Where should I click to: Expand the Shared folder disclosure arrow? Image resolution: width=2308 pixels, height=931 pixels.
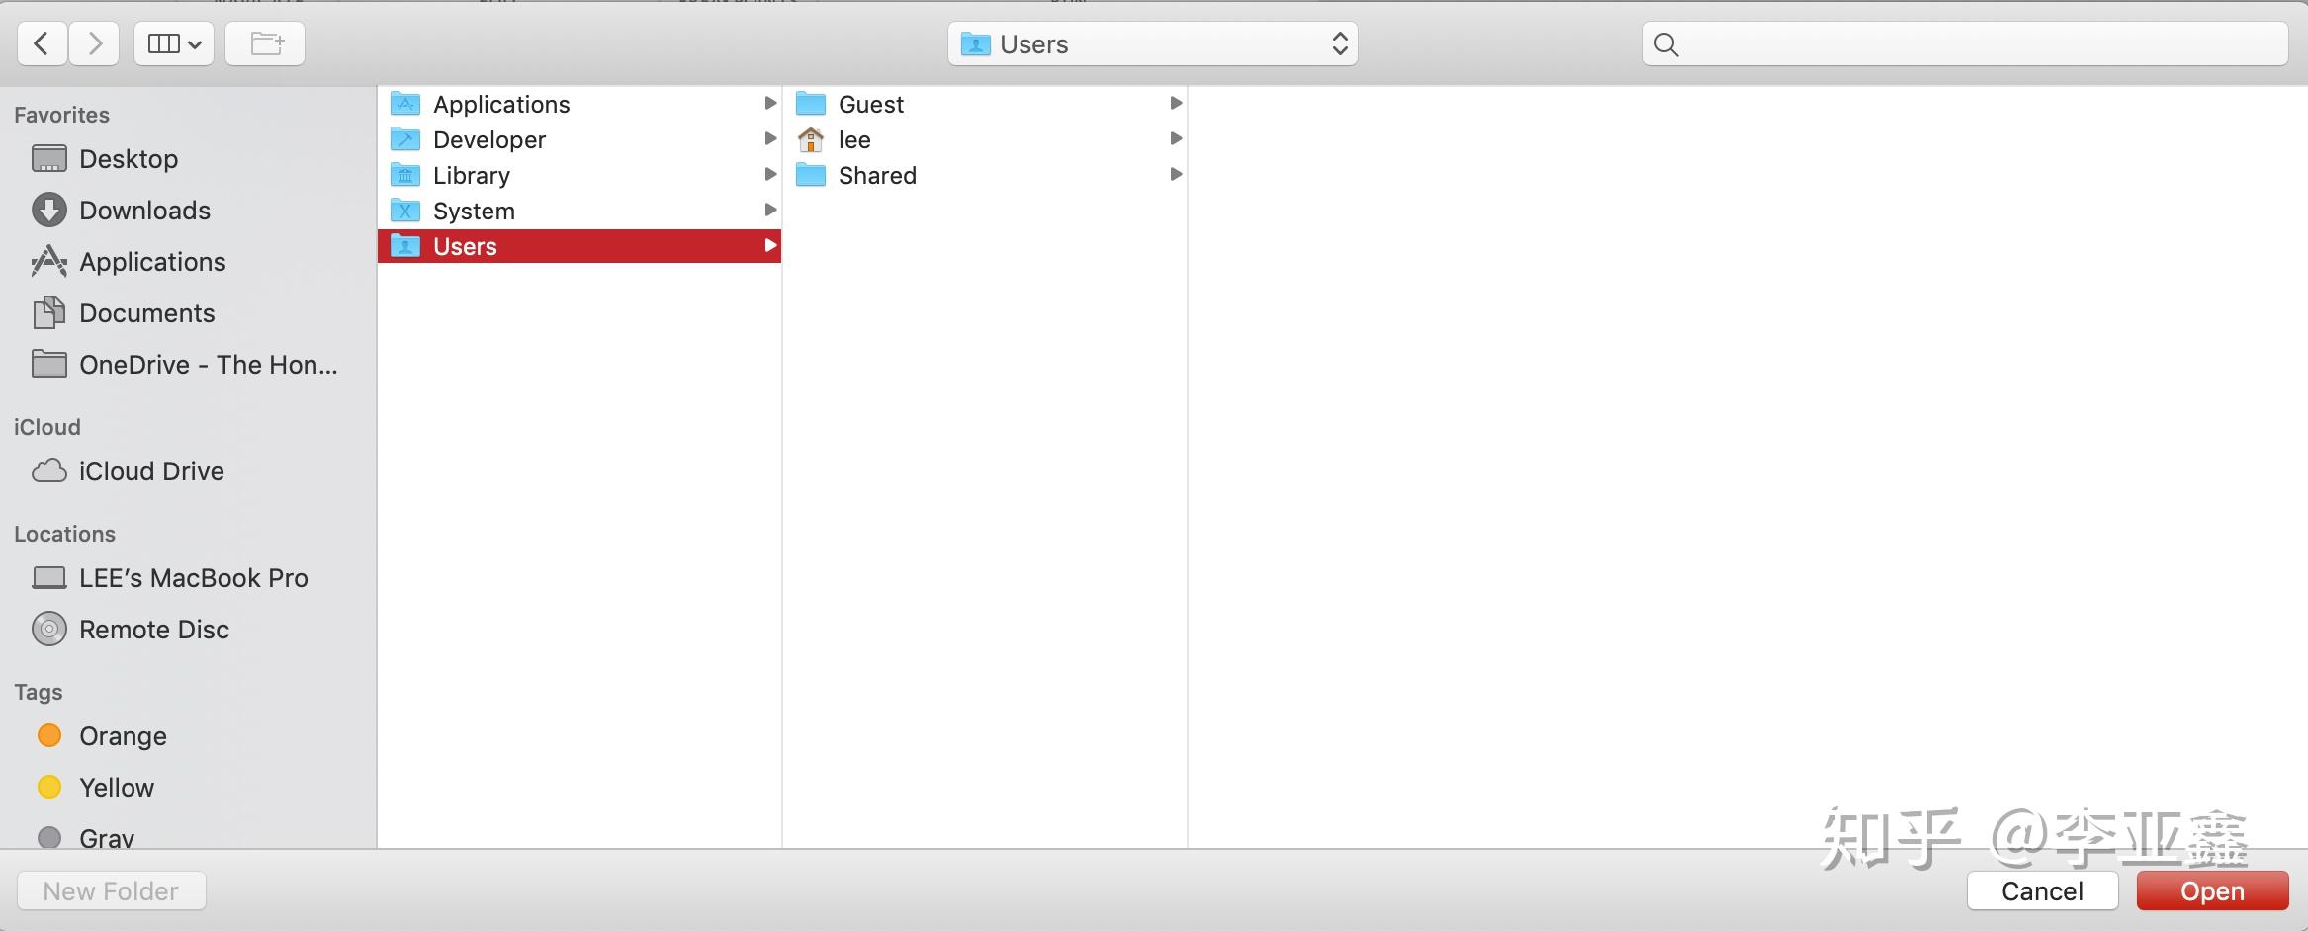[1175, 174]
